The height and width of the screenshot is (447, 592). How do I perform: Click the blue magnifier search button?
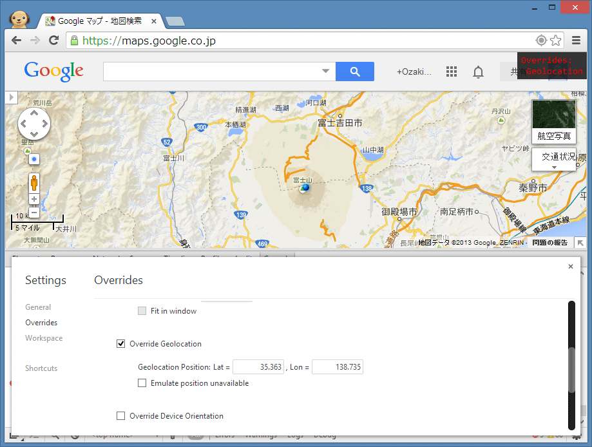pyautogui.click(x=355, y=71)
